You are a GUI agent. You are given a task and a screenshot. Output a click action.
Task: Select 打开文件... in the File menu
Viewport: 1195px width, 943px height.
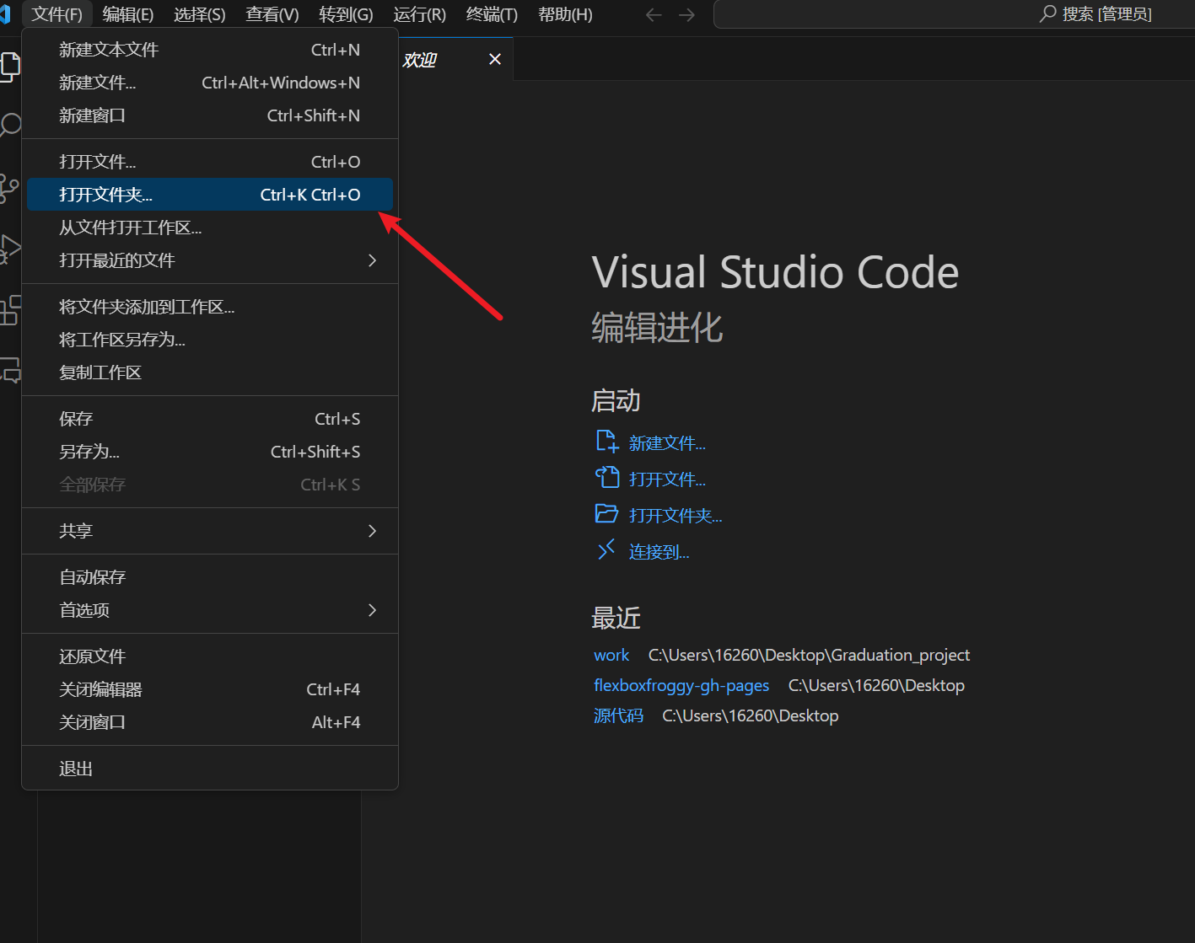[x=210, y=162]
